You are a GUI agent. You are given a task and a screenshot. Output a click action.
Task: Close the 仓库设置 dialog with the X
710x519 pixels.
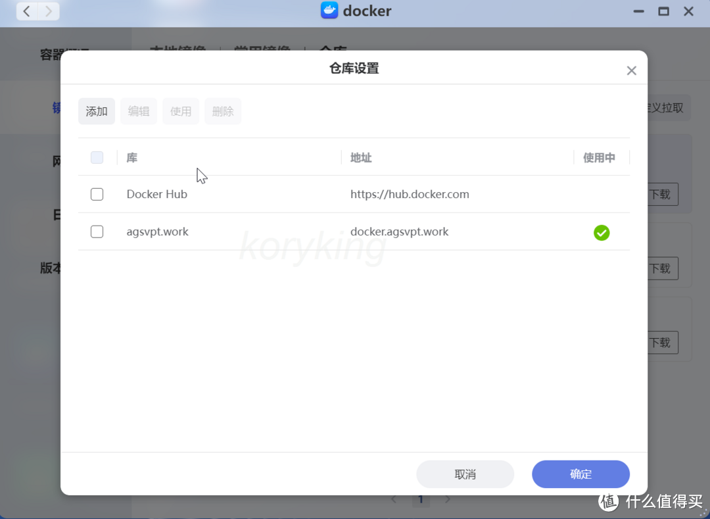pyautogui.click(x=631, y=70)
